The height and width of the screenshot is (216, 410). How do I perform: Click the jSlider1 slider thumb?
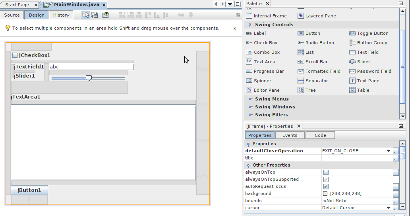(x=89, y=78)
